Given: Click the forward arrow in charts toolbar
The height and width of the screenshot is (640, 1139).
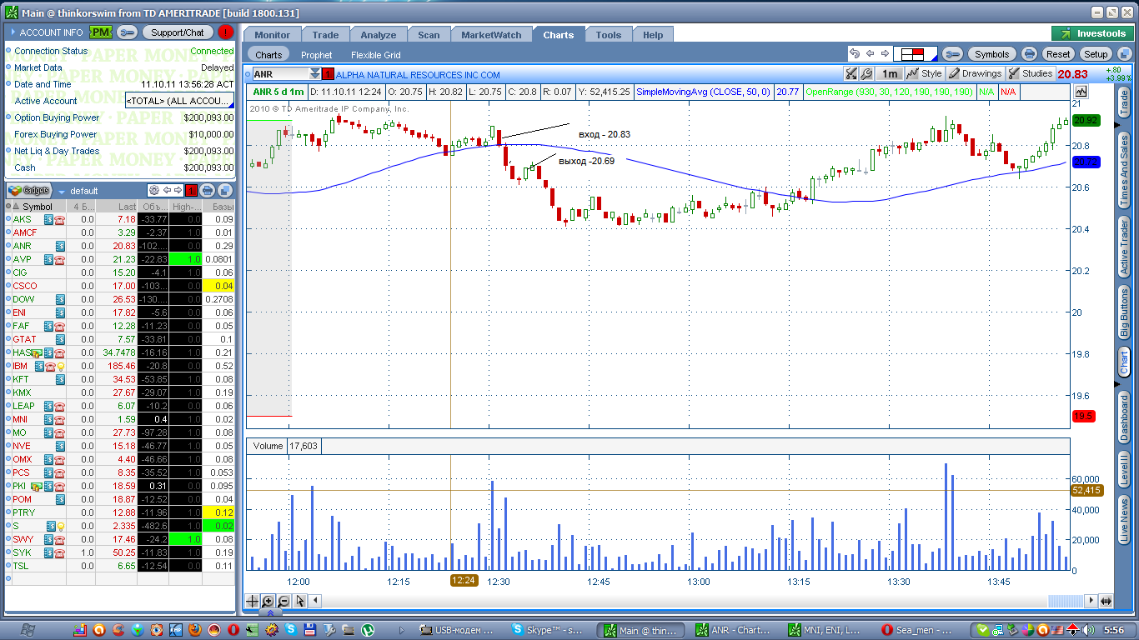Looking at the screenshot, I should tap(885, 54).
